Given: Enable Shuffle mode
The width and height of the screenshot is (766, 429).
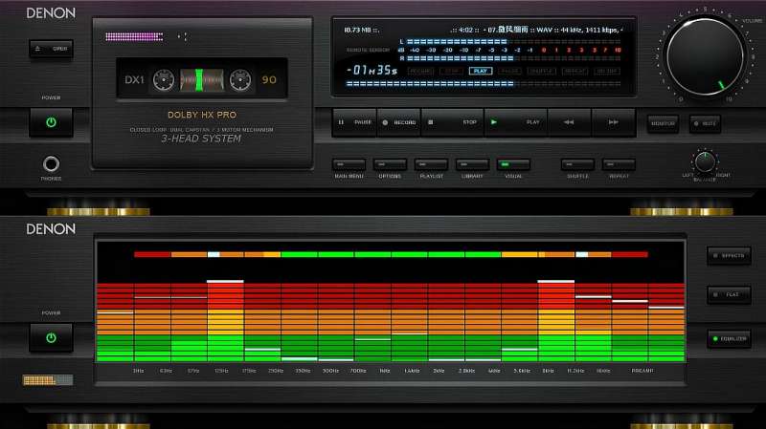Looking at the screenshot, I should [577, 164].
